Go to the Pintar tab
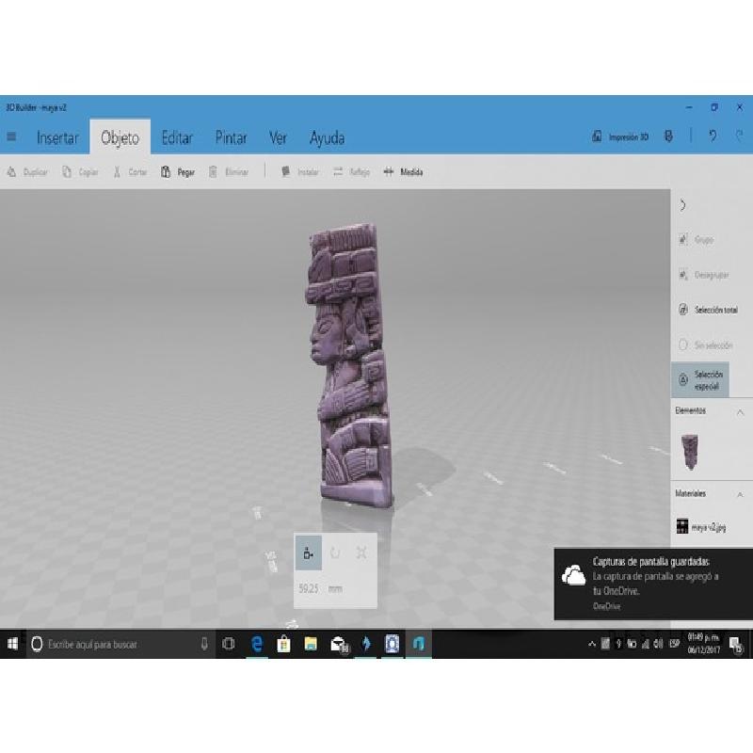Viewport: 753px width, 753px height. point(231,138)
